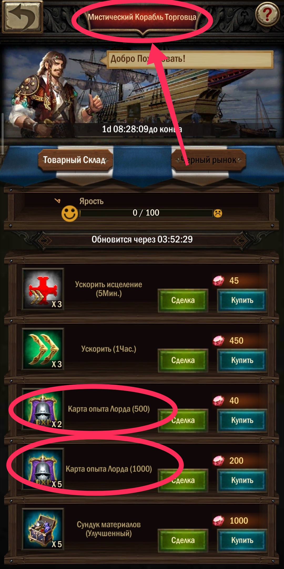Buy the healing speedup for 45 gems
The image size is (284, 569).
[242, 300]
